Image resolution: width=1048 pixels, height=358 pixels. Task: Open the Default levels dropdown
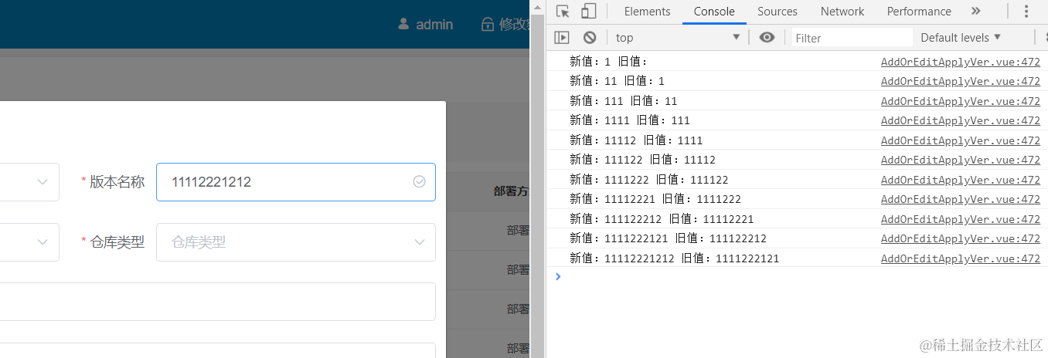[961, 37]
